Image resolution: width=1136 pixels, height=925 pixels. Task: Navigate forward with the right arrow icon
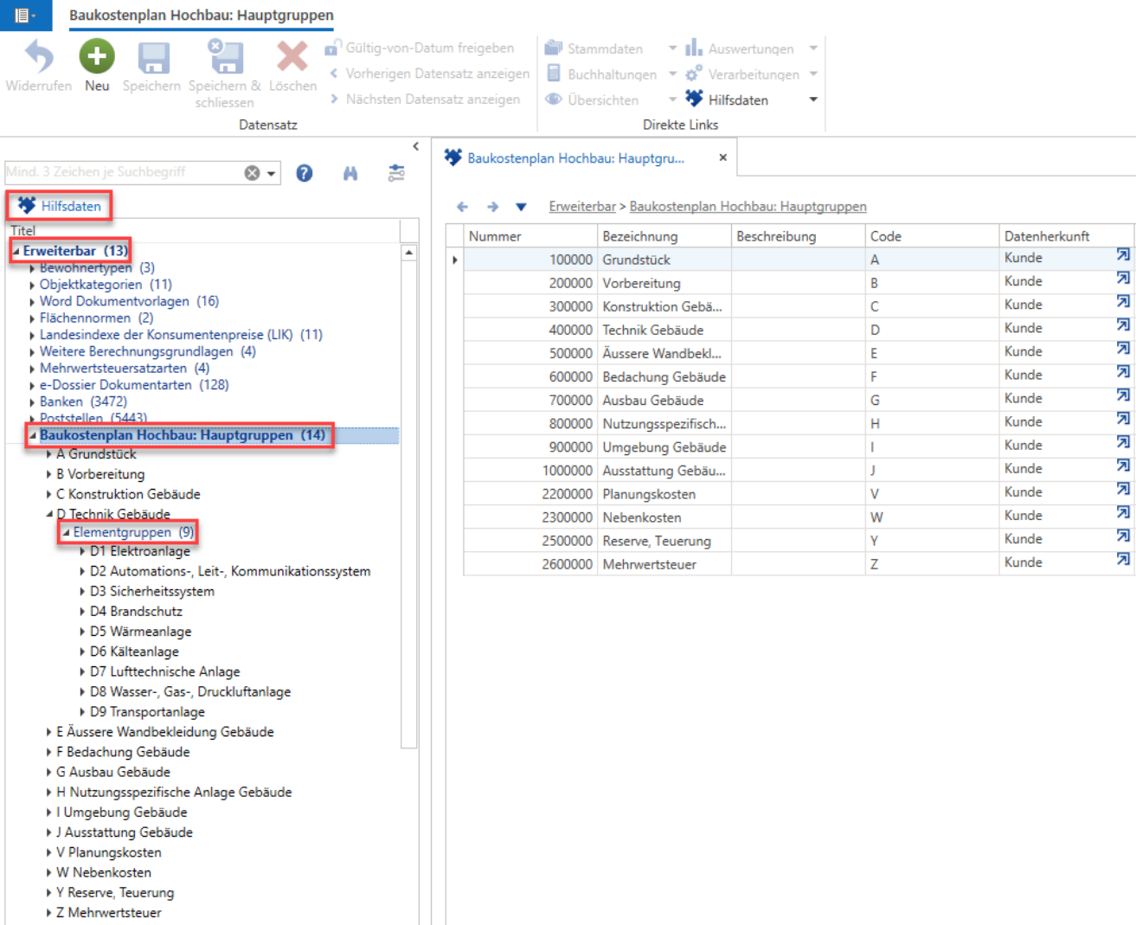492,207
